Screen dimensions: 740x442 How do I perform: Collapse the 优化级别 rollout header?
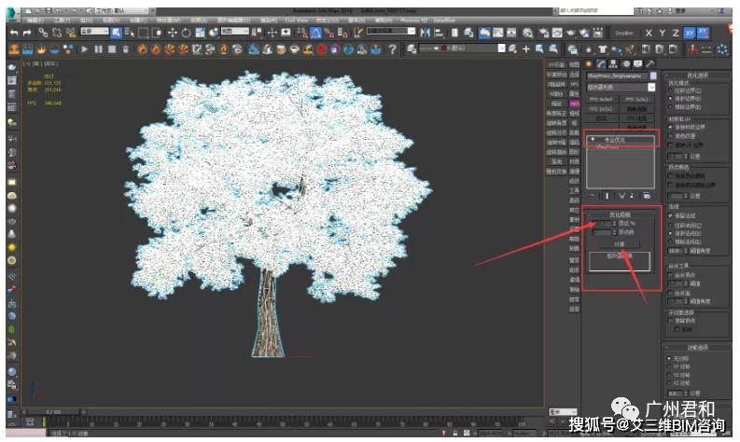[621, 214]
